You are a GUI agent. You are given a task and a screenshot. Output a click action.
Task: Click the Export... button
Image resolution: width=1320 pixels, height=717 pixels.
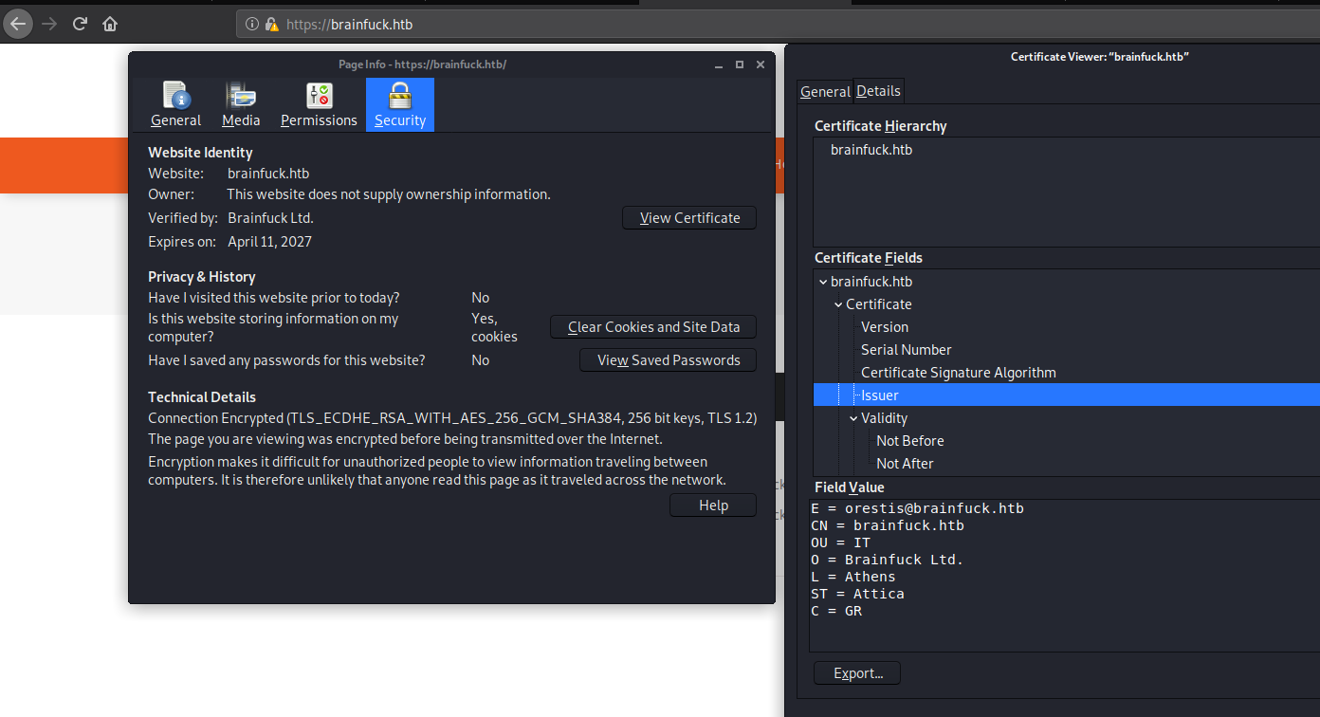coord(857,673)
